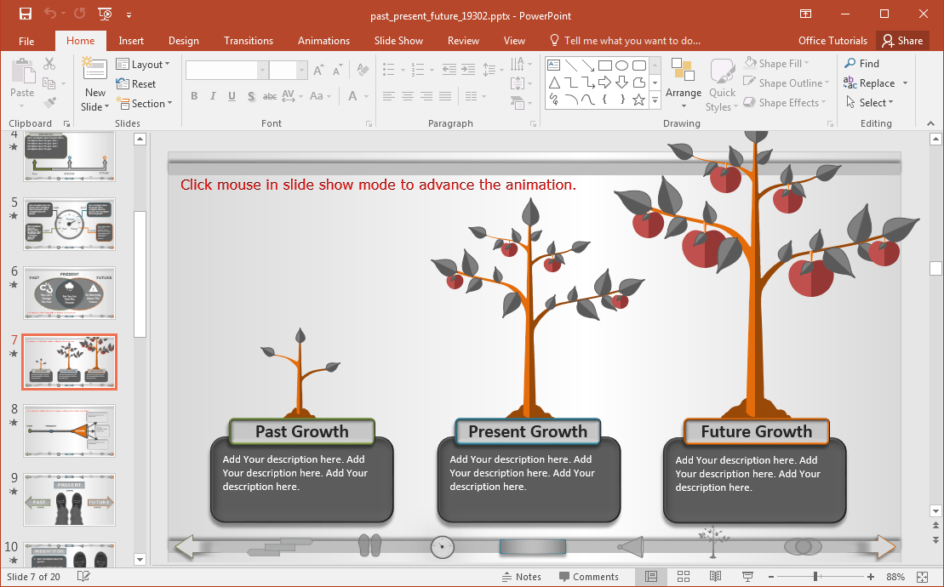Select slide 5 thumbnail in panel
The image size is (944, 587).
point(69,224)
